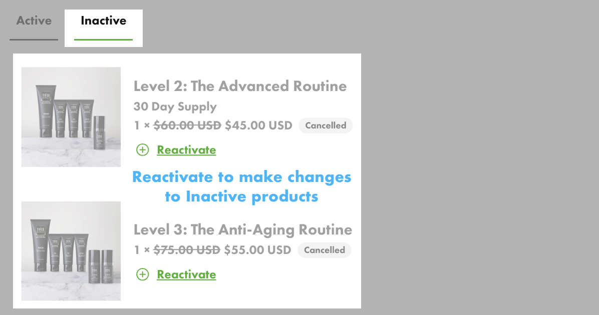Open the Level 3 product thumbnail
Image resolution: width=599 pixels, height=315 pixels.
point(71,250)
